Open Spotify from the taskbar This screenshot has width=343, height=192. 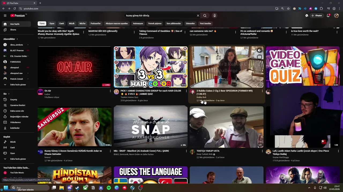pos(109,188)
